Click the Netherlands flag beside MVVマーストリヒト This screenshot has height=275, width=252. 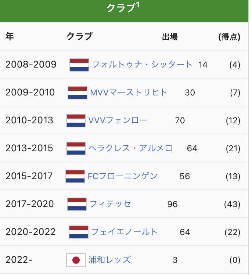[78, 93]
